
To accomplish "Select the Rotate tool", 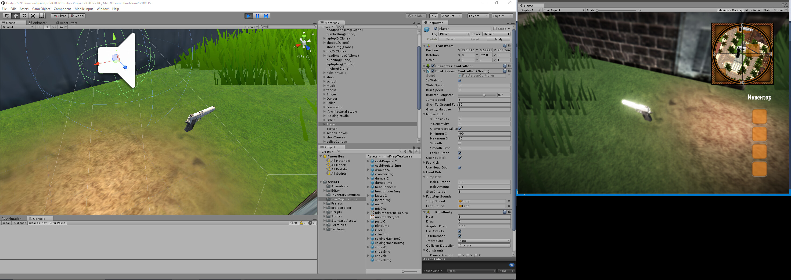I will 24,16.
